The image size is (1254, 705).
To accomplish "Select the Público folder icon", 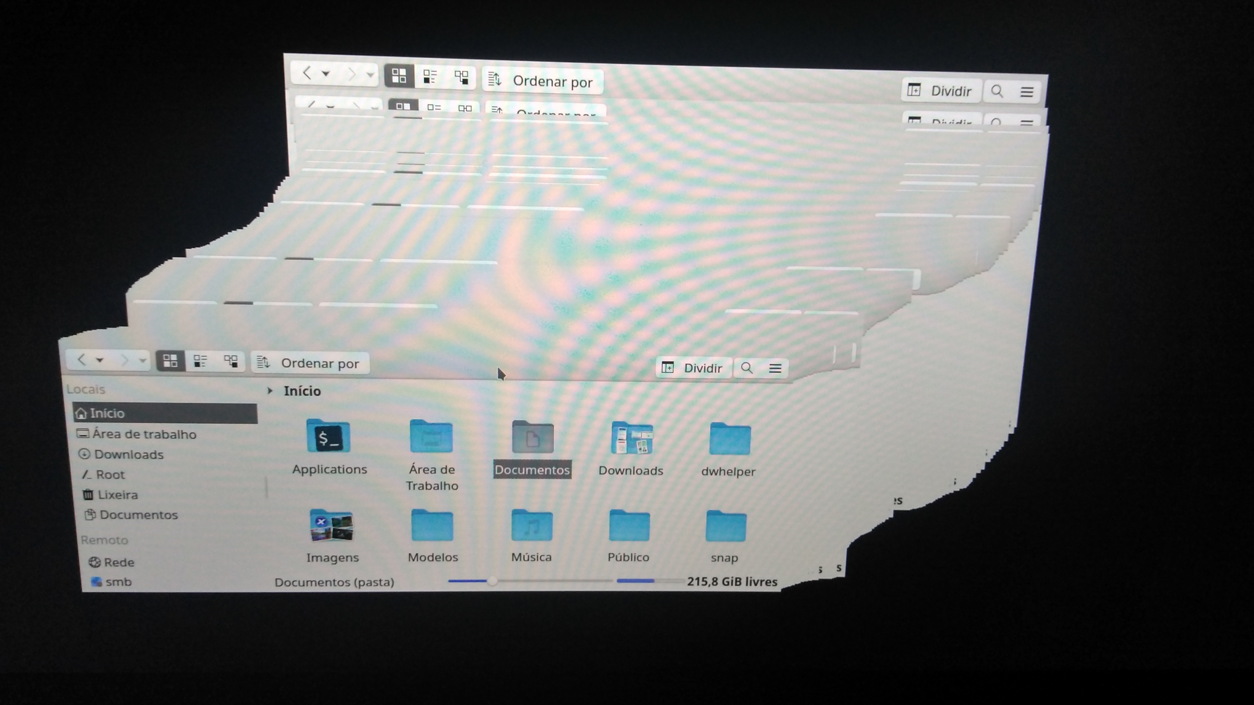I will [x=629, y=526].
